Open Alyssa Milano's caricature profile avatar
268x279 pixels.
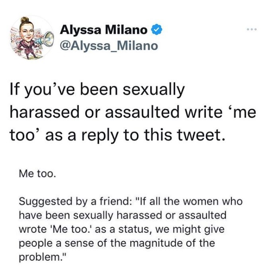pyautogui.click(x=32, y=37)
